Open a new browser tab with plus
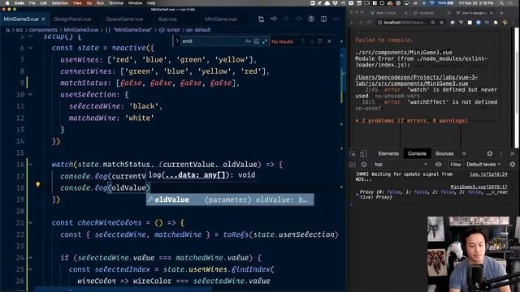The image size is (520, 292). (501, 13)
